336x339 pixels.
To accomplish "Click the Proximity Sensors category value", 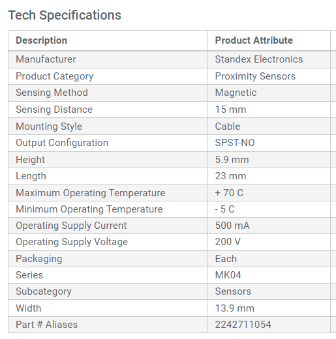I will pyautogui.click(x=255, y=76).
